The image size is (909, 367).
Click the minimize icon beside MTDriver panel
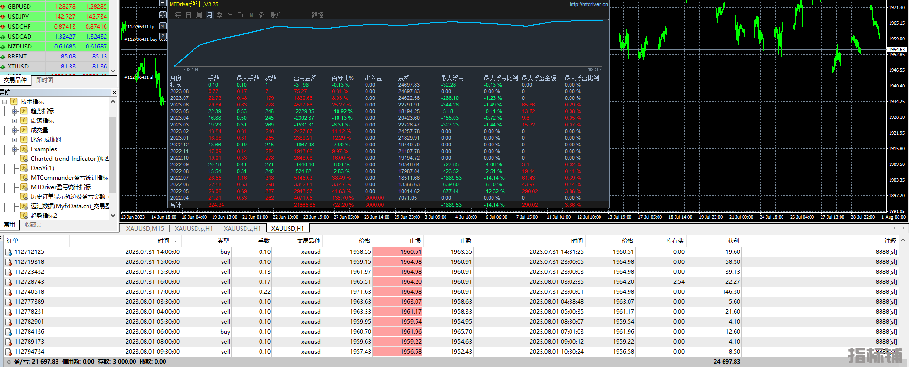(163, 3)
